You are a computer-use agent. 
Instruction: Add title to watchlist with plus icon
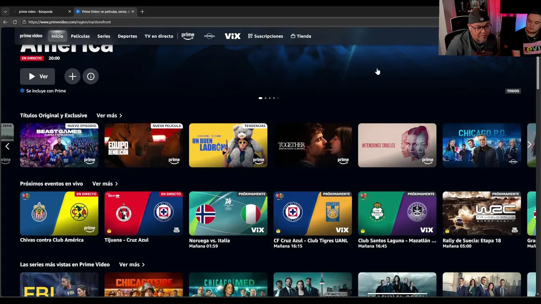pyautogui.click(x=72, y=76)
